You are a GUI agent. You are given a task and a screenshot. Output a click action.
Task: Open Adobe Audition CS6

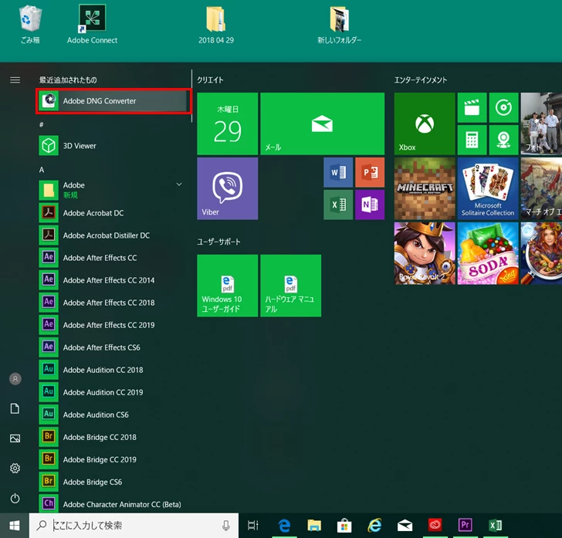113,414
